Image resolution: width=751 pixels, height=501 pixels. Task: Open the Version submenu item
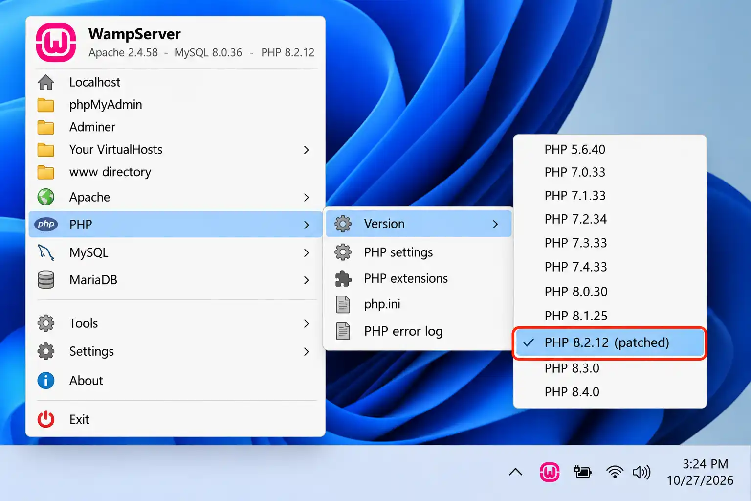419,224
